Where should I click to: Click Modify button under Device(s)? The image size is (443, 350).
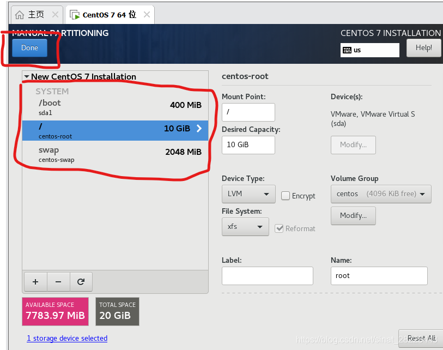353,145
